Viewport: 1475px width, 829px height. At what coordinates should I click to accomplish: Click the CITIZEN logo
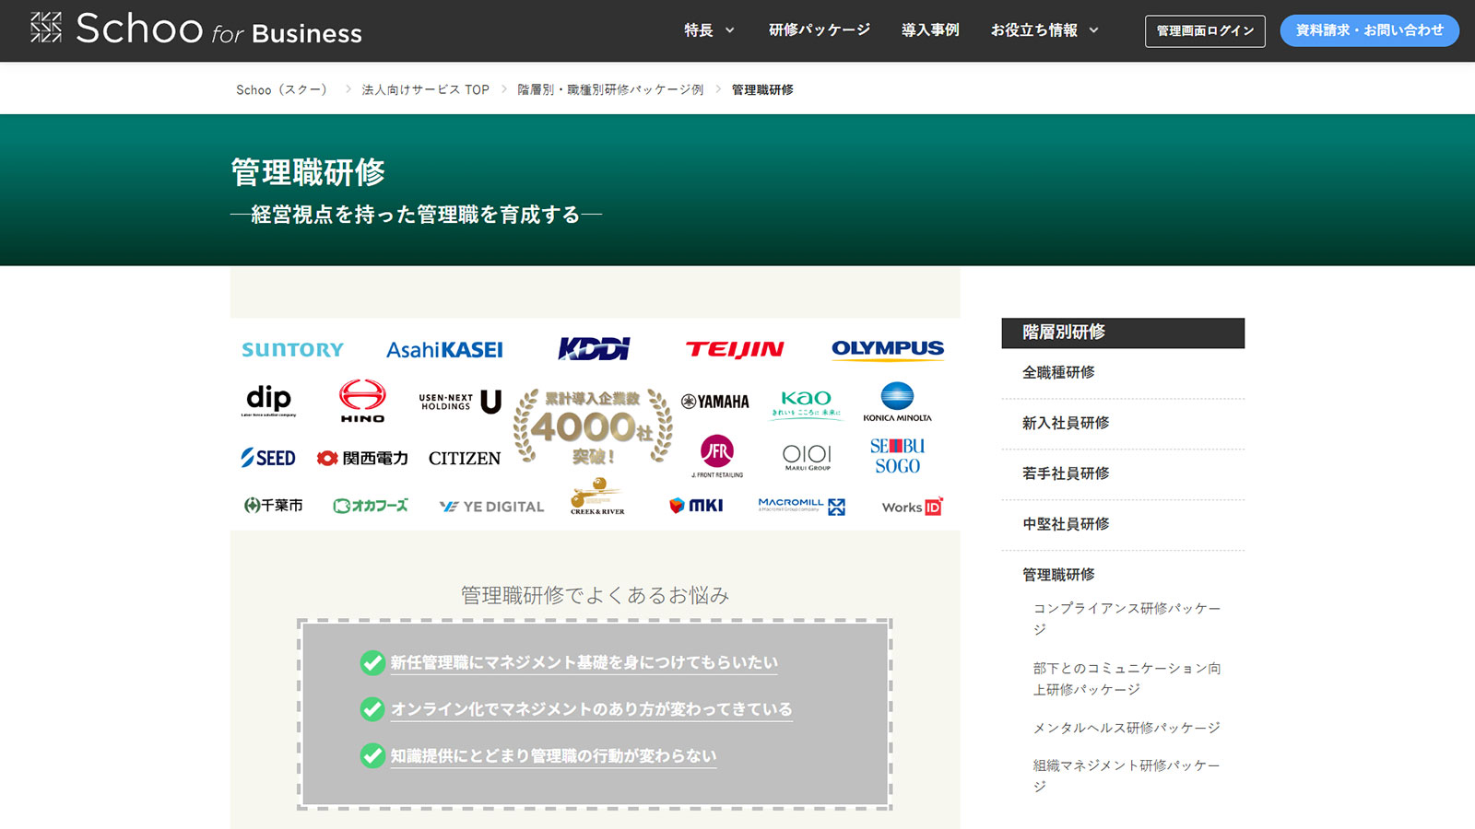click(x=465, y=458)
